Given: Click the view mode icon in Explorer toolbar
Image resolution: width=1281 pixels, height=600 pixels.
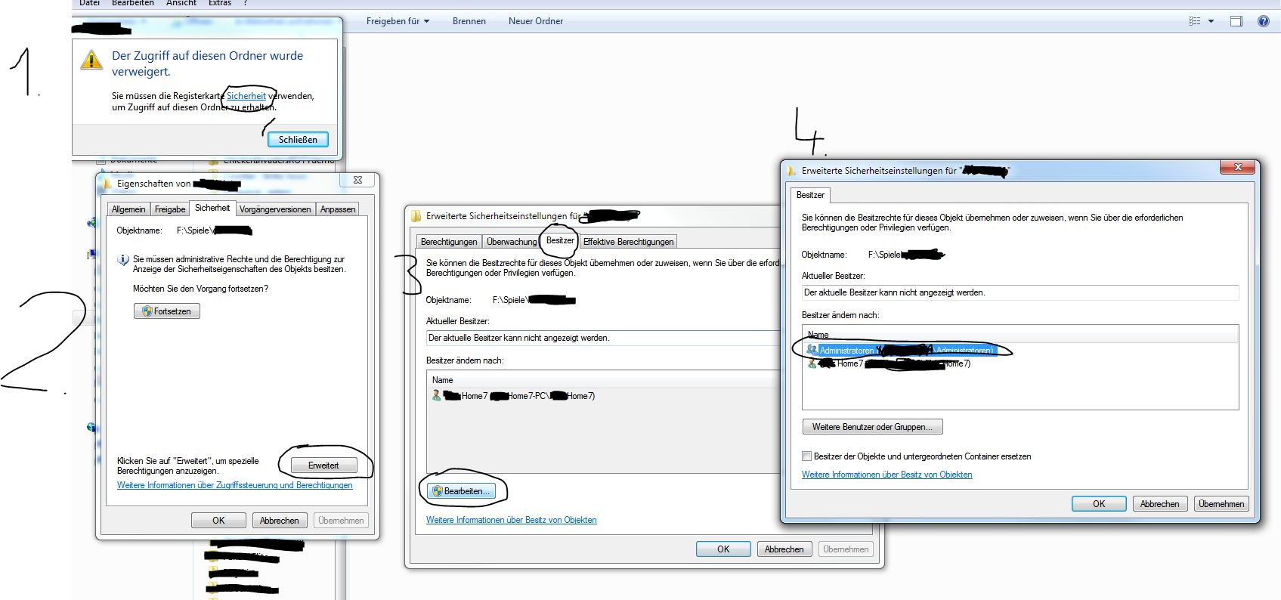Looking at the screenshot, I should (1195, 21).
